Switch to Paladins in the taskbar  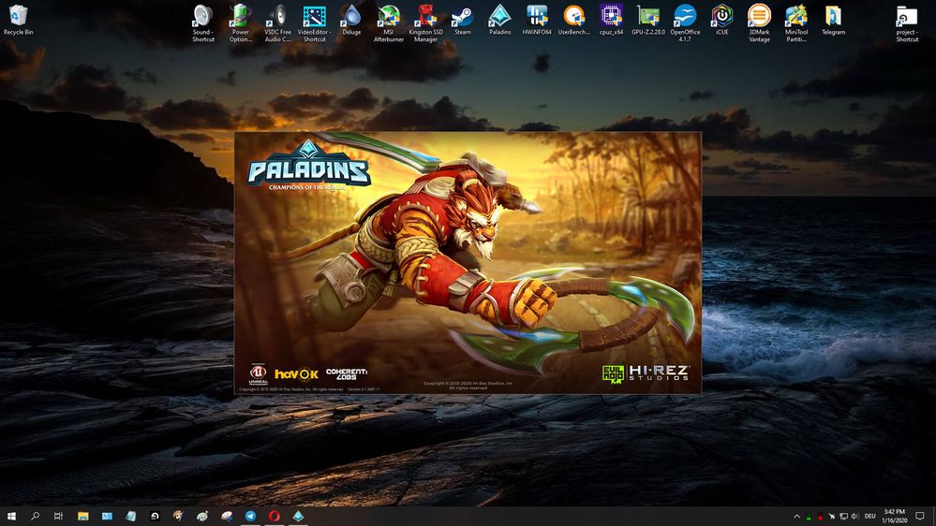tap(298, 516)
